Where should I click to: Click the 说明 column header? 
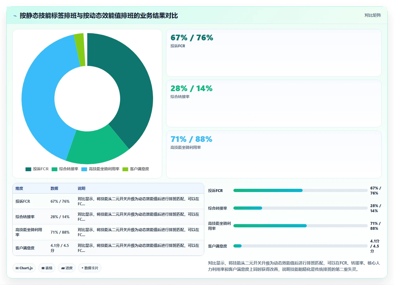click(82, 189)
